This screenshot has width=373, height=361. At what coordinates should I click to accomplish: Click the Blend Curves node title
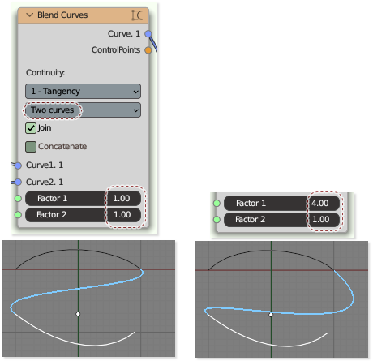coord(62,15)
